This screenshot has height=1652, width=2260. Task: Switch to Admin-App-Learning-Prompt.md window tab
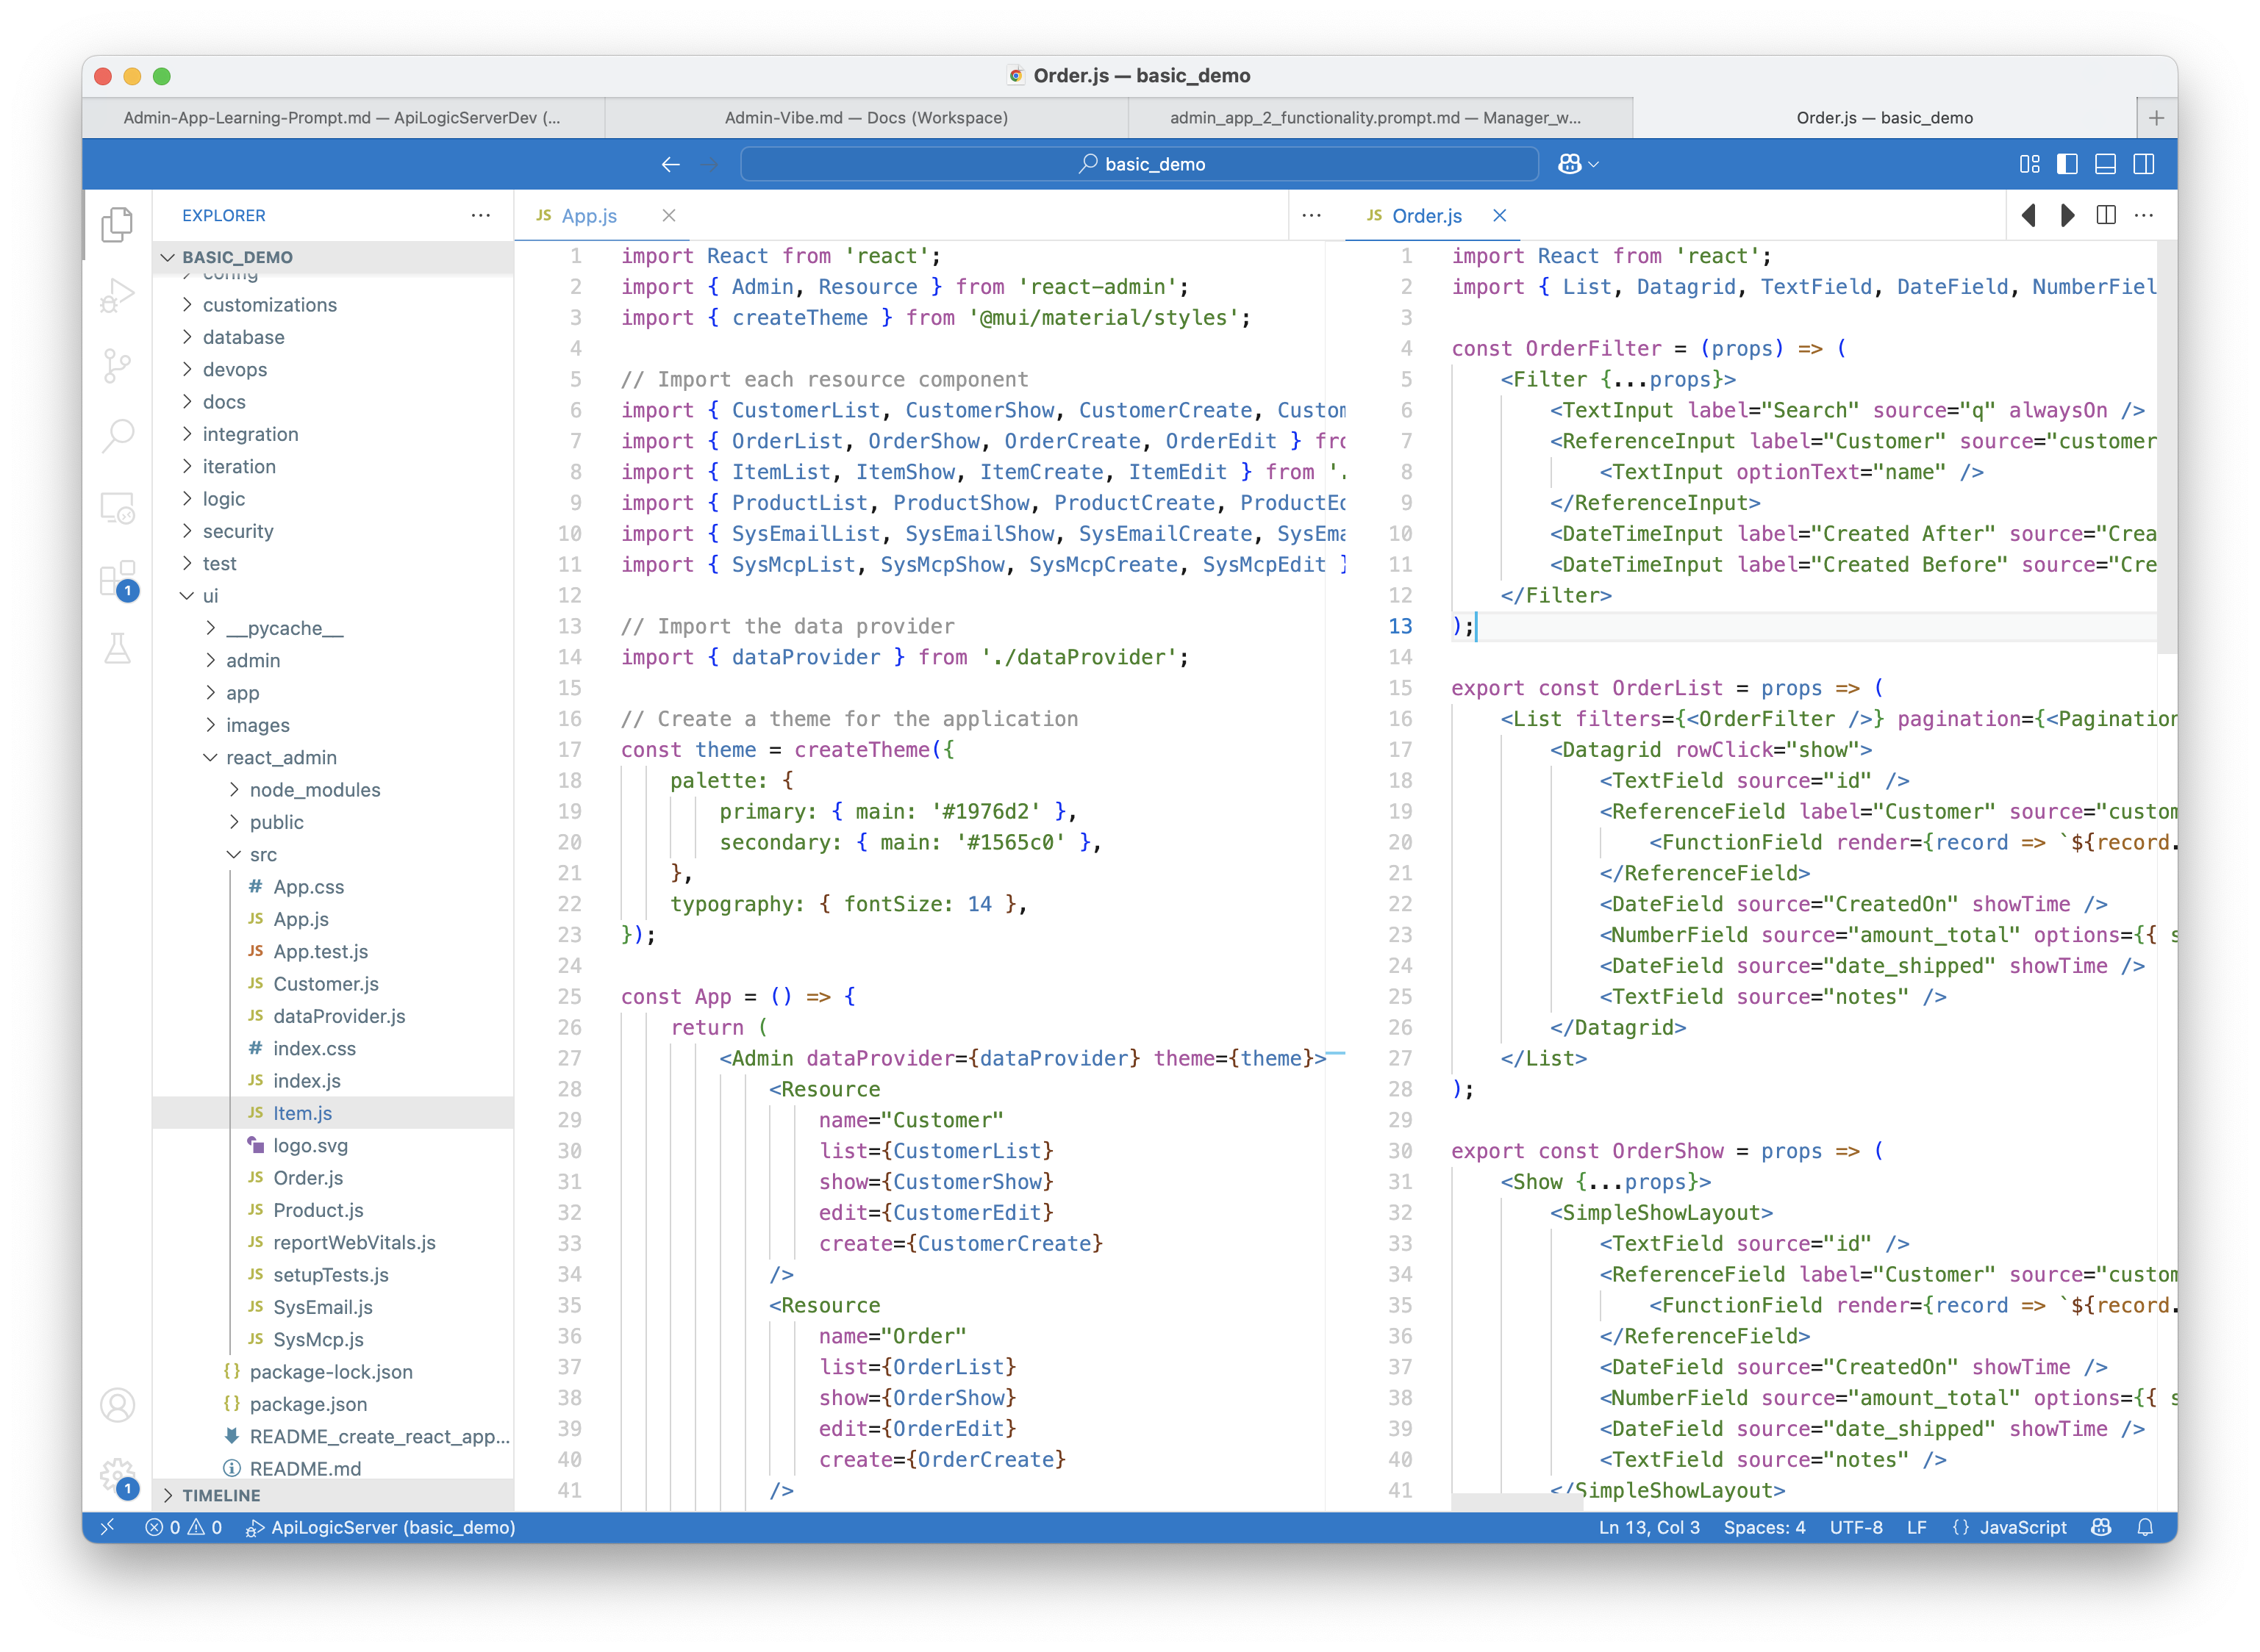[x=343, y=118]
